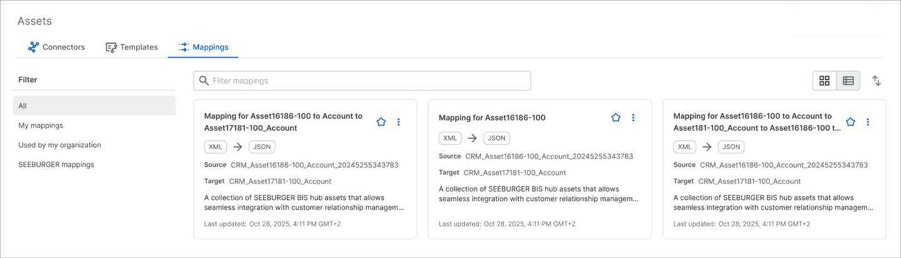Star the 'Mapping for Asset16186-100' card
The width and height of the screenshot is (901, 258).
tap(616, 117)
